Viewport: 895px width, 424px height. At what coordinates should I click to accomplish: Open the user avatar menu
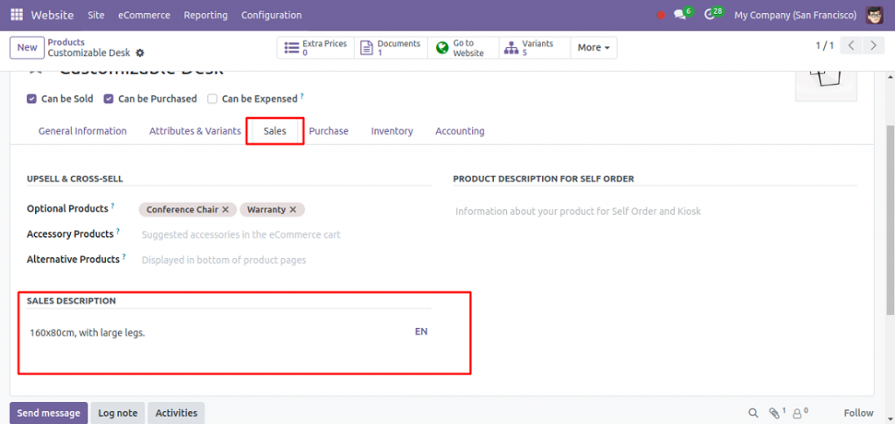(874, 15)
